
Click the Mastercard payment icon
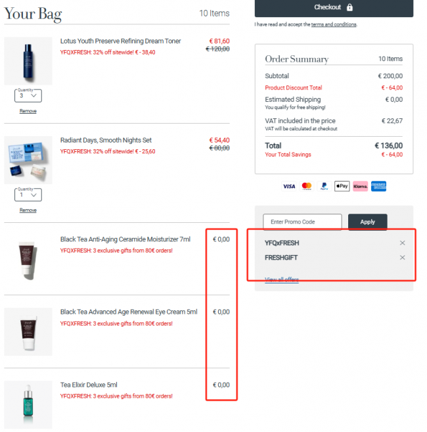click(306, 186)
